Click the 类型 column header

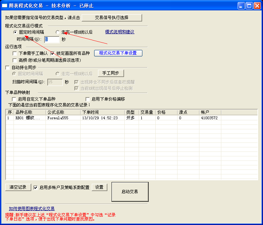(x=132, y=112)
